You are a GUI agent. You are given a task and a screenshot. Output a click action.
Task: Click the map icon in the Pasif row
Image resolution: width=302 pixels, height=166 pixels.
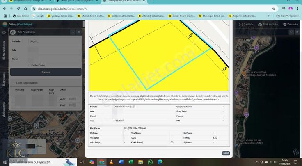71,105
